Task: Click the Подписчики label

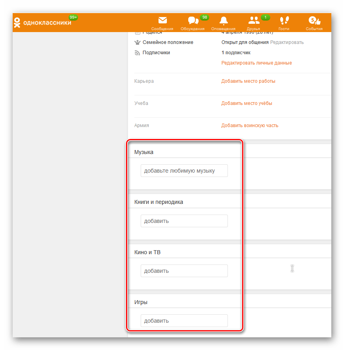Action: coord(156,53)
